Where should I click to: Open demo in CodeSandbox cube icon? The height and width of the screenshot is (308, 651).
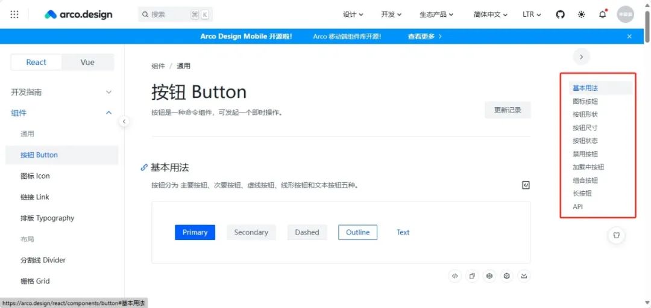506,276
